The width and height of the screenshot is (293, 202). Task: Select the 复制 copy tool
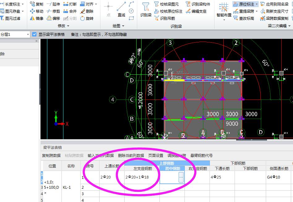point(36,4)
